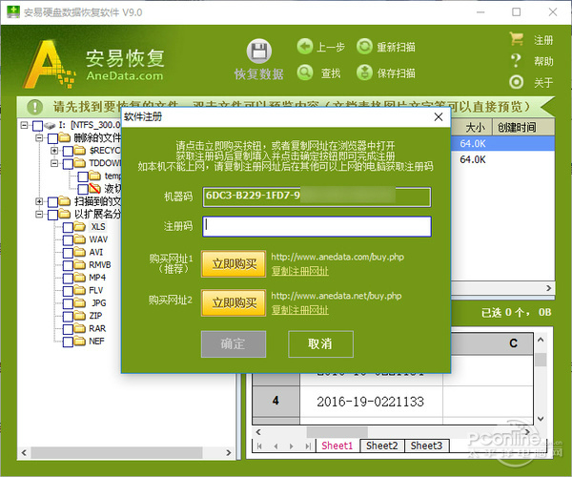Click the WAV folder icon
The width and height of the screenshot is (572, 477).
pos(79,239)
